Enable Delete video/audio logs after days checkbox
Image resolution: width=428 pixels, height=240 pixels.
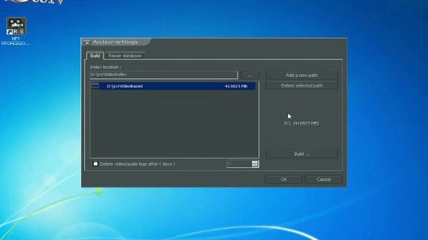click(x=96, y=164)
